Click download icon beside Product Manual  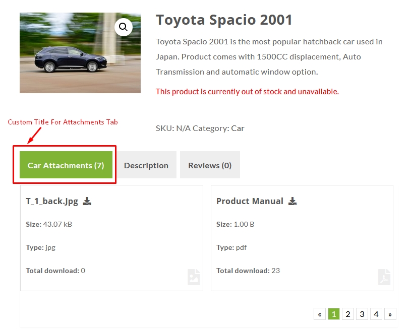click(x=292, y=201)
